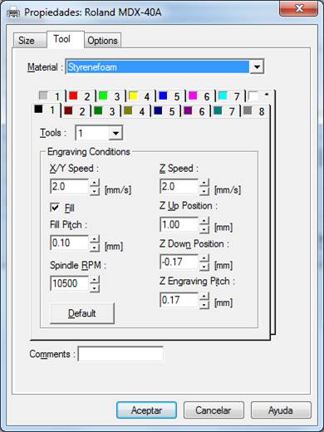Increase Fill Pitch with up arrow
The height and width of the screenshot is (432, 324).
coord(95,239)
